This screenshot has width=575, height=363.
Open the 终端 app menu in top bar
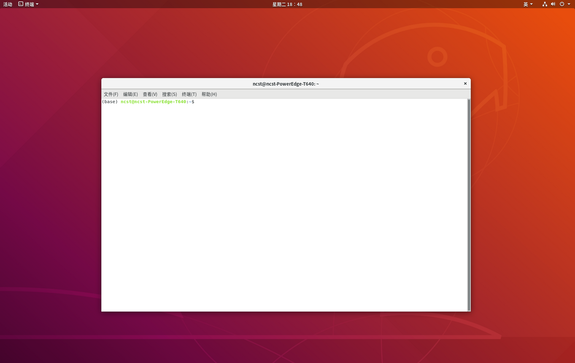[28, 4]
